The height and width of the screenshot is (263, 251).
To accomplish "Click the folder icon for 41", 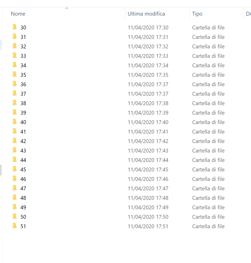I will 15,131.
